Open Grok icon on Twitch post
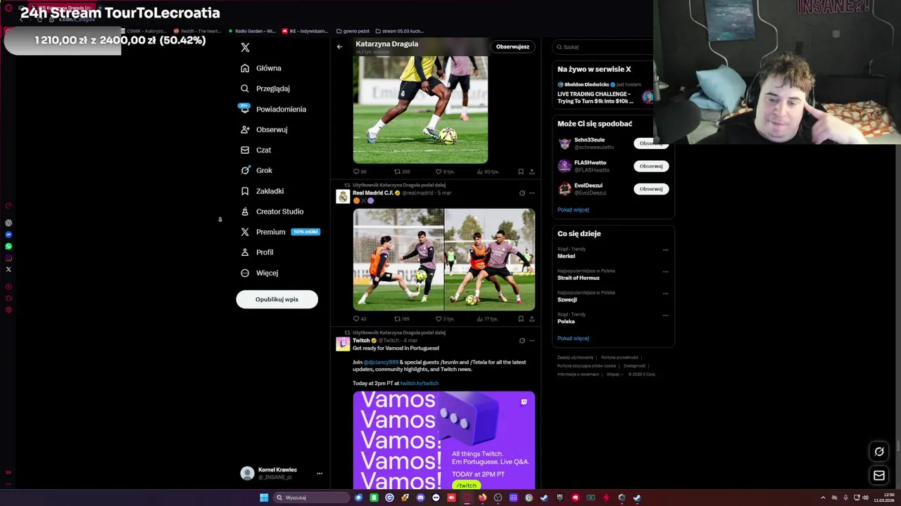This screenshot has width=901, height=506. point(522,340)
